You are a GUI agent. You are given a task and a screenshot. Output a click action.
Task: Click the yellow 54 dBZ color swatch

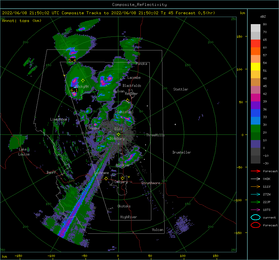(x=255, y=66)
